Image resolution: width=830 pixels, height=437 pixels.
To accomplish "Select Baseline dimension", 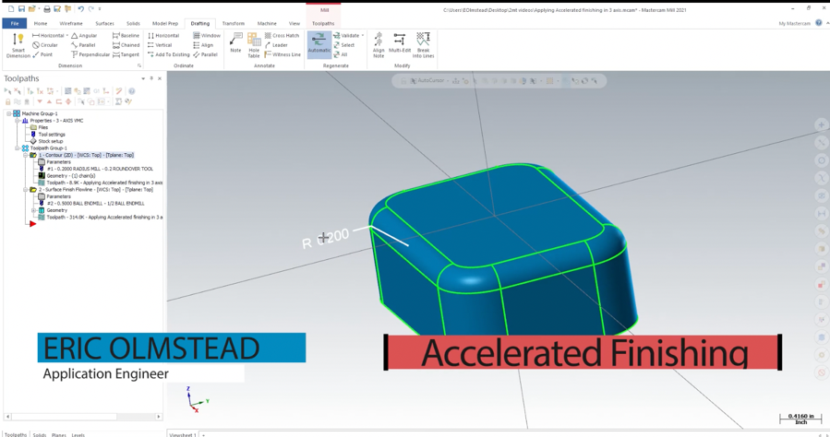I will pos(126,35).
